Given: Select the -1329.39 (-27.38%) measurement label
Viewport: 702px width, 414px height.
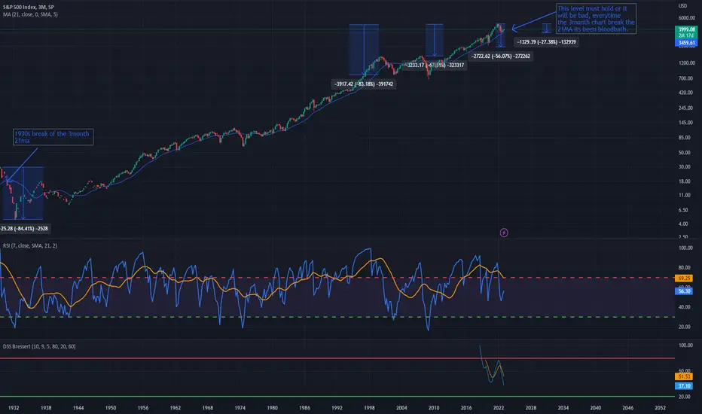Looking at the screenshot, I should [546, 41].
